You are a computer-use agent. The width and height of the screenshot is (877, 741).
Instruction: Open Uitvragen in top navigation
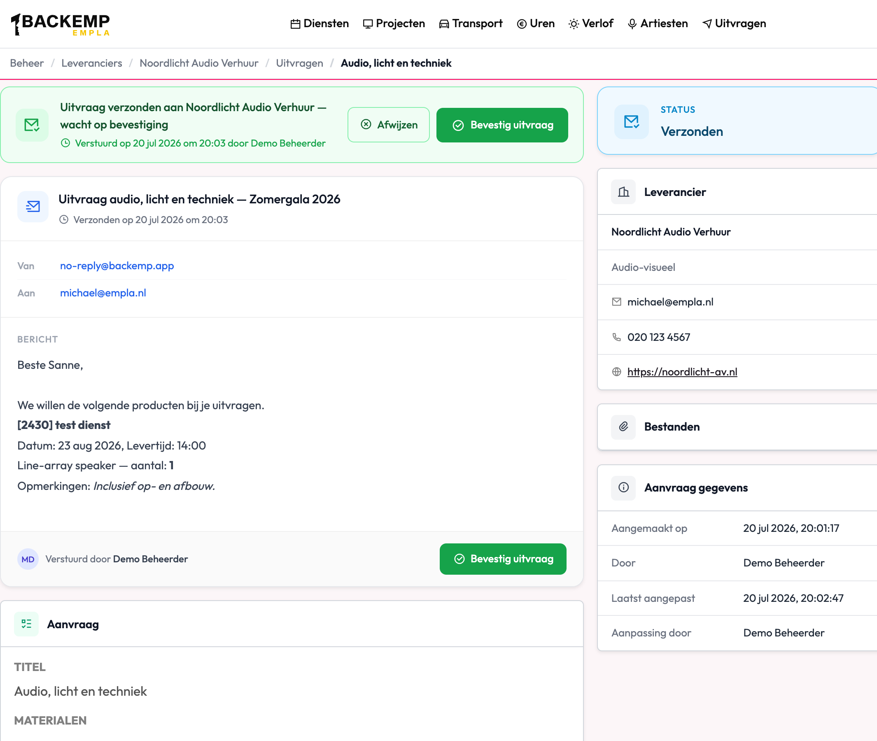coord(734,23)
